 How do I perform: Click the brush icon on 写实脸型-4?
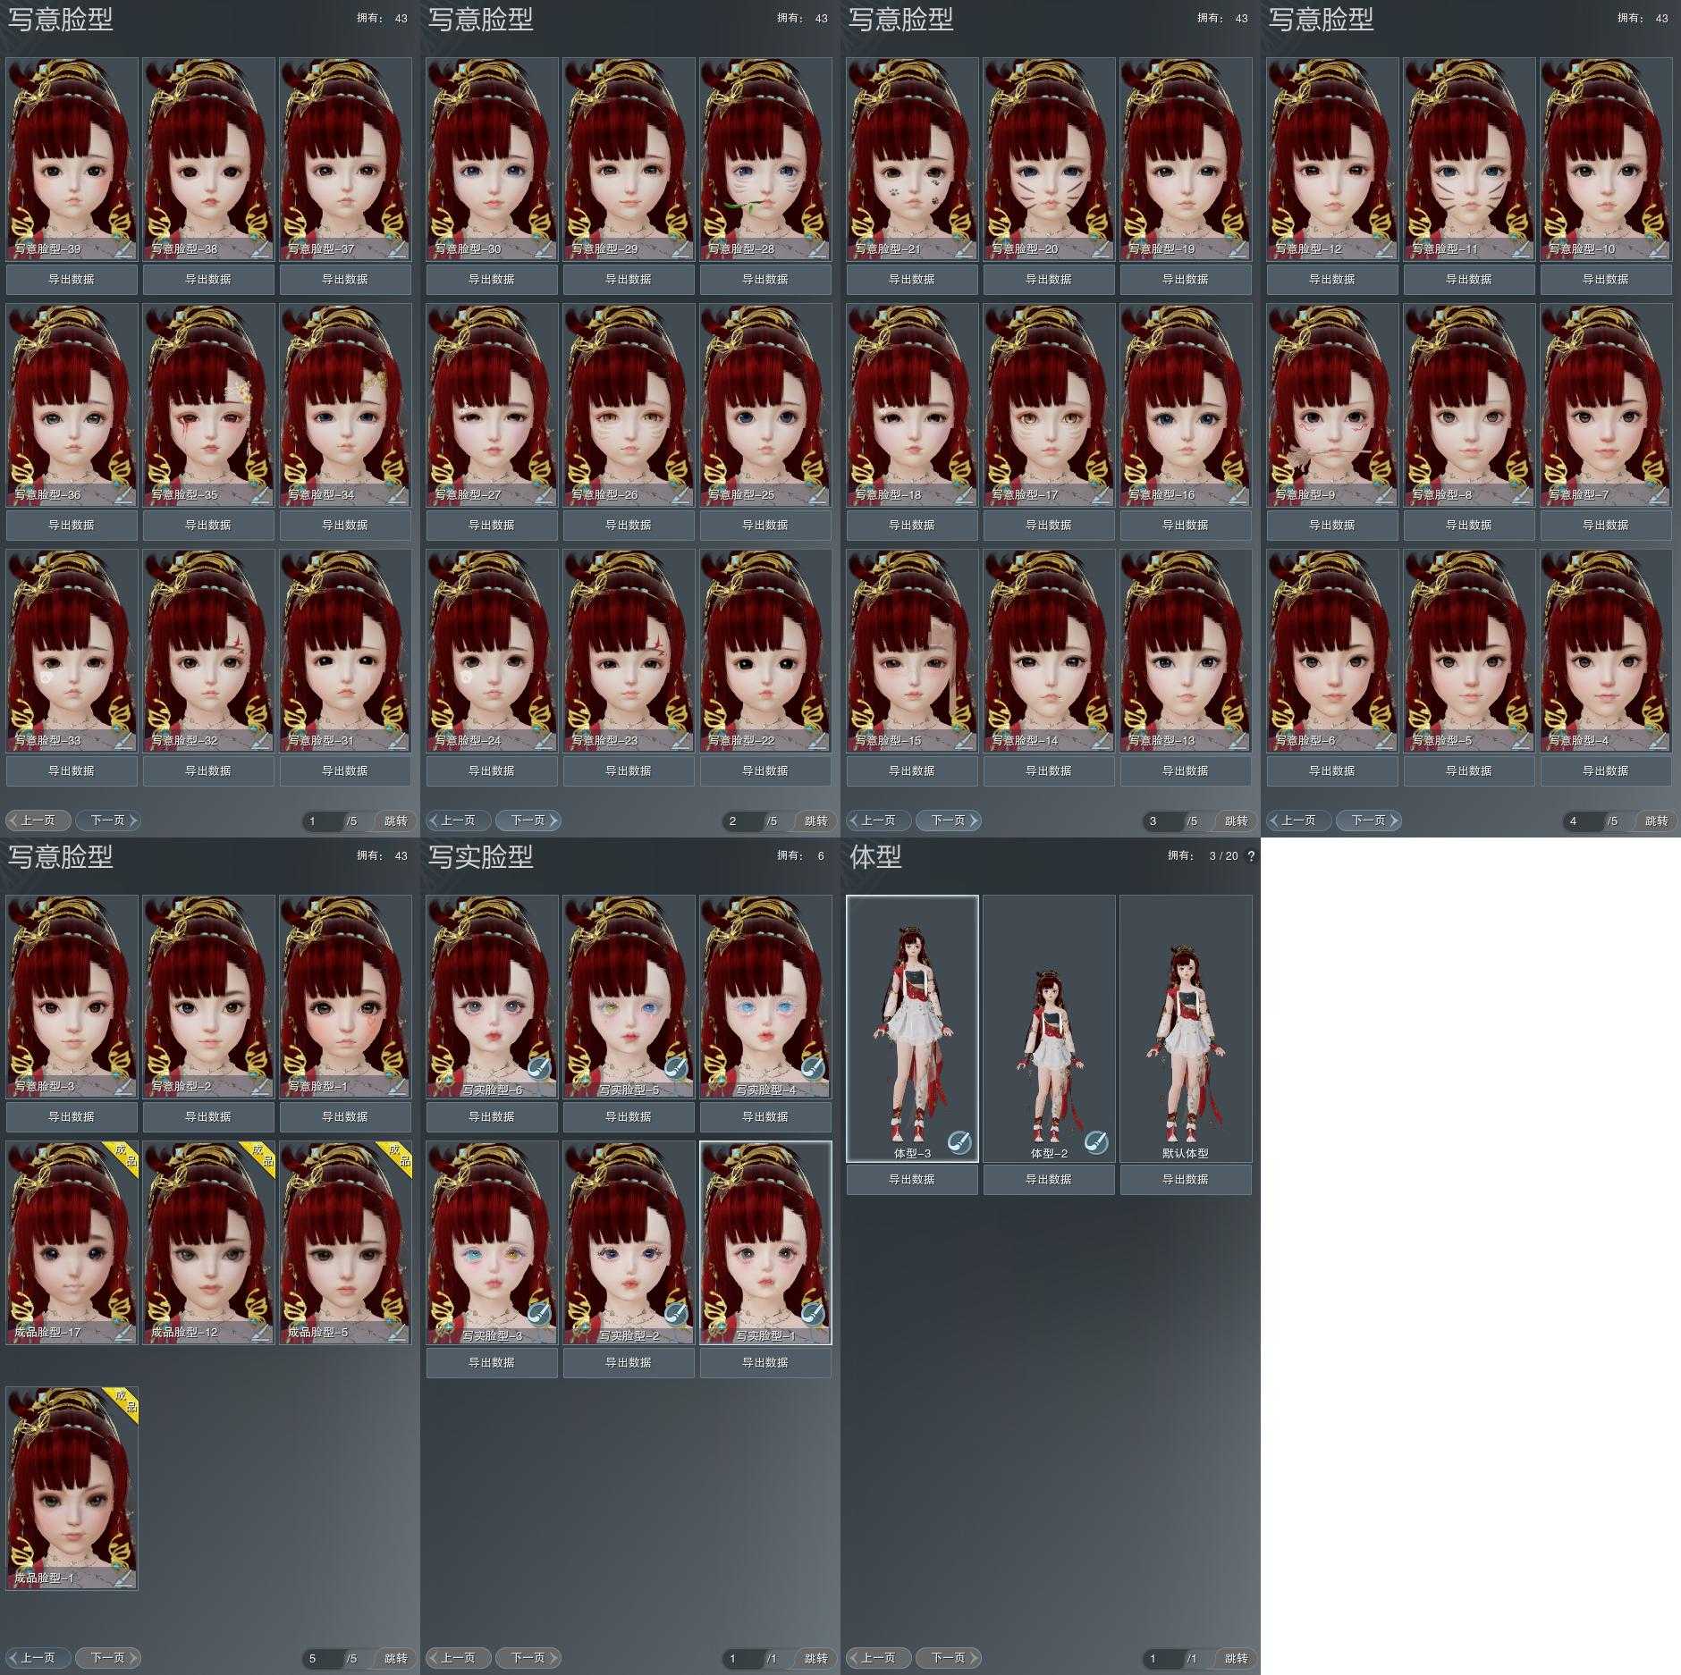tap(812, 1066)
